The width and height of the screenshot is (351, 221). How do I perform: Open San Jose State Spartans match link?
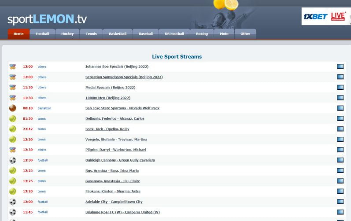tap(122, 108)
